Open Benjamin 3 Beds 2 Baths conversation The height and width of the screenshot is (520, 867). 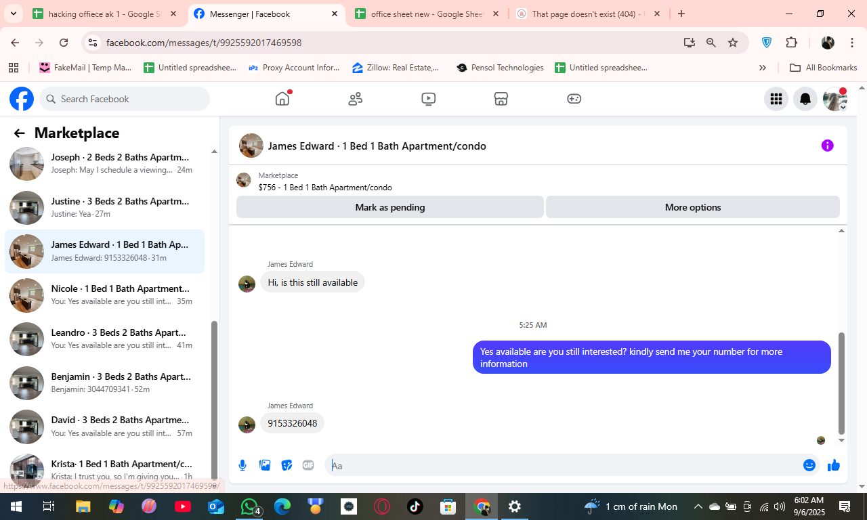[105, 383]
